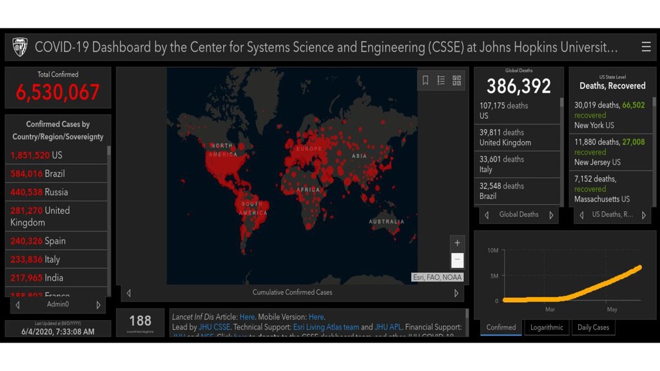Click right arrow beside Global Deaths
This screenshot has width=660, height=371.
(x=551, y=215)
